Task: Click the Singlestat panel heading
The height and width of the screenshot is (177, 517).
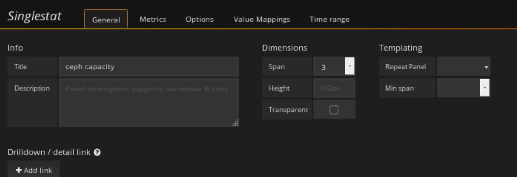Action: (x=35, y=17)
